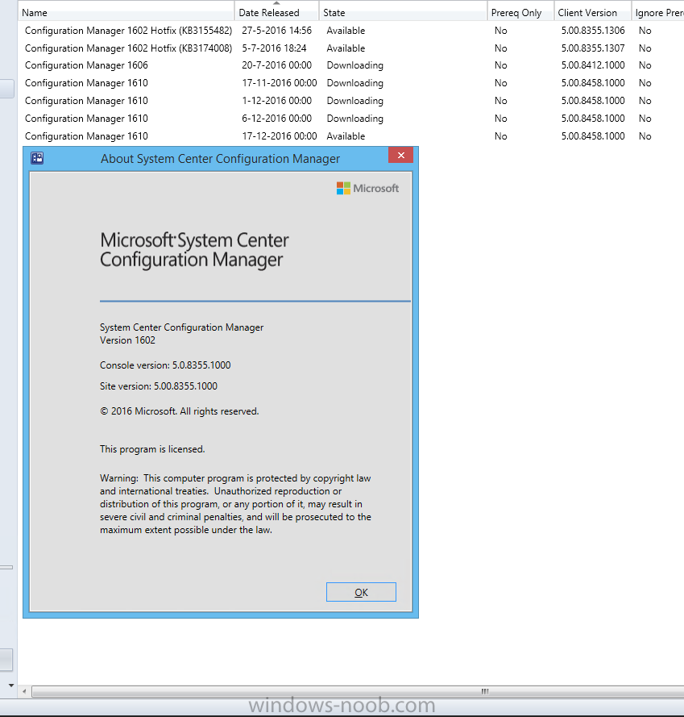
Task: Click the Site version 5.00.8355.1000 text
Action: pos(159,386)
